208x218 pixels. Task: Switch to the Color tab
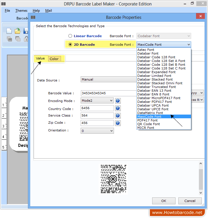(x=54, y=59)
